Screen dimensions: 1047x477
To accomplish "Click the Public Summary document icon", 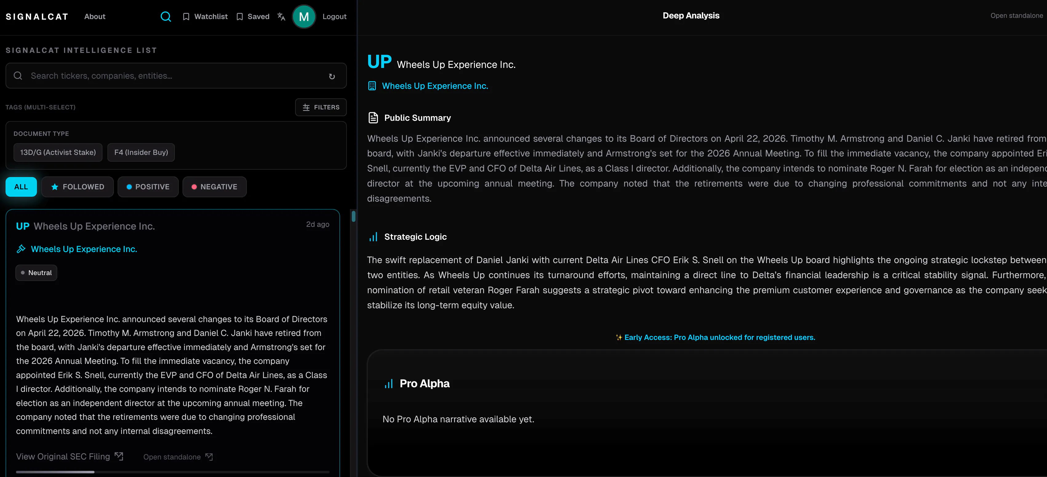I will 373,118.
